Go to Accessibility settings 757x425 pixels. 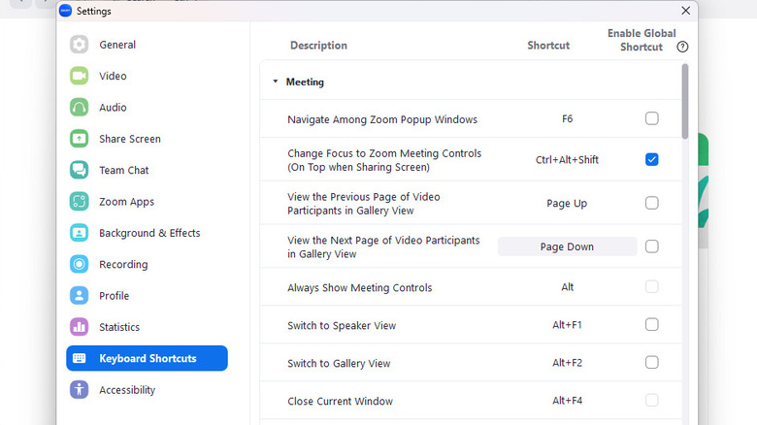point(126,390)
